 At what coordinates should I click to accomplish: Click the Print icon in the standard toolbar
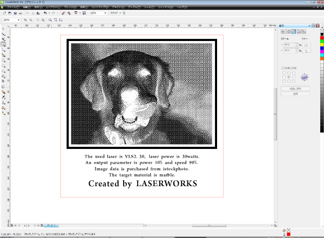coord(21,13)
